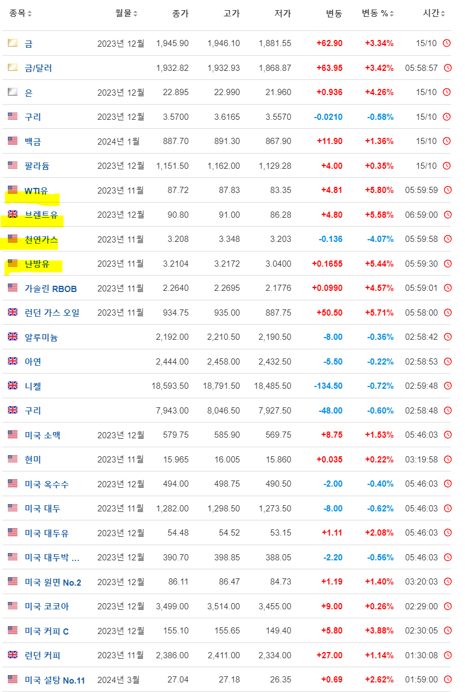Click the clock icon in the 가솔린 RBOB row
The image size is (465, 692).
pyautogui.click(x=447, y=288)
